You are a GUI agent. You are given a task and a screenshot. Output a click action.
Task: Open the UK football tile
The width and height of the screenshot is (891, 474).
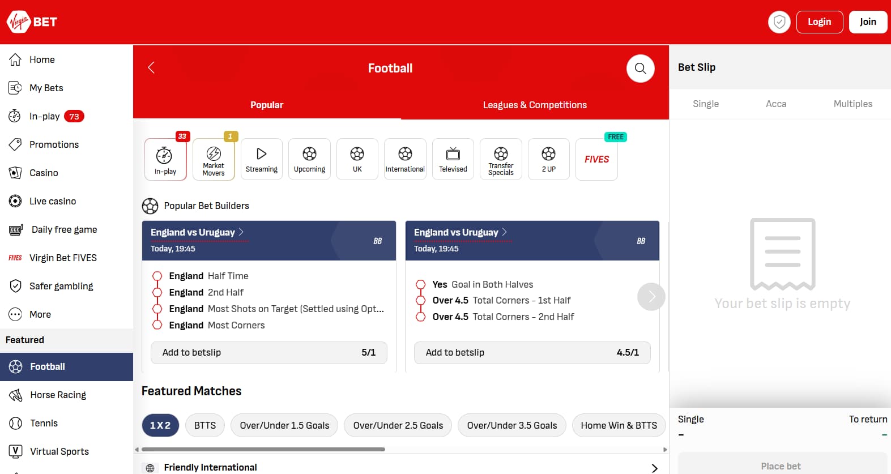(x=357, y=159)
